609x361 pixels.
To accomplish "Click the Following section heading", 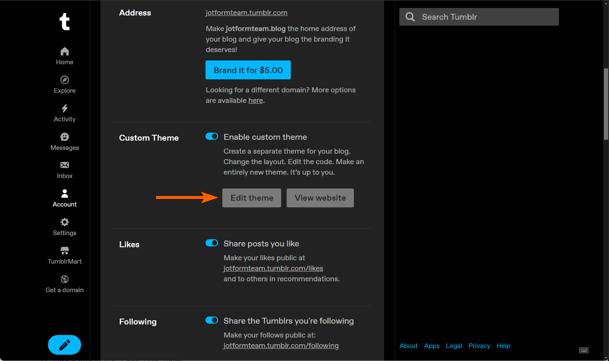I will click(138, 322).
